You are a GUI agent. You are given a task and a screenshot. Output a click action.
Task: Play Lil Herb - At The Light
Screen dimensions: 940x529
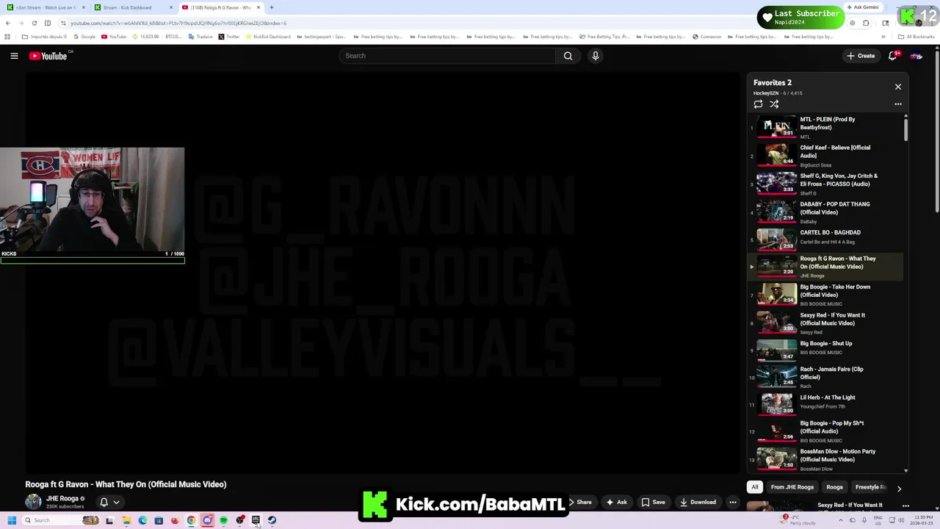[826, 404]
